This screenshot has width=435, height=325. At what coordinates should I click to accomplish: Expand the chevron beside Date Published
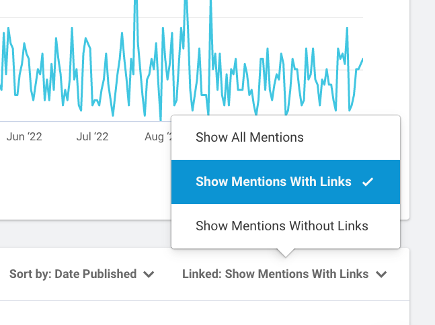149,274
